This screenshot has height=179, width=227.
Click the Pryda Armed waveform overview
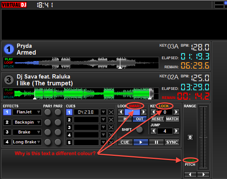pos(81,63)
